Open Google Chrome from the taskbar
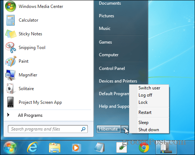The image size is (195, 155). click(144, 147)
